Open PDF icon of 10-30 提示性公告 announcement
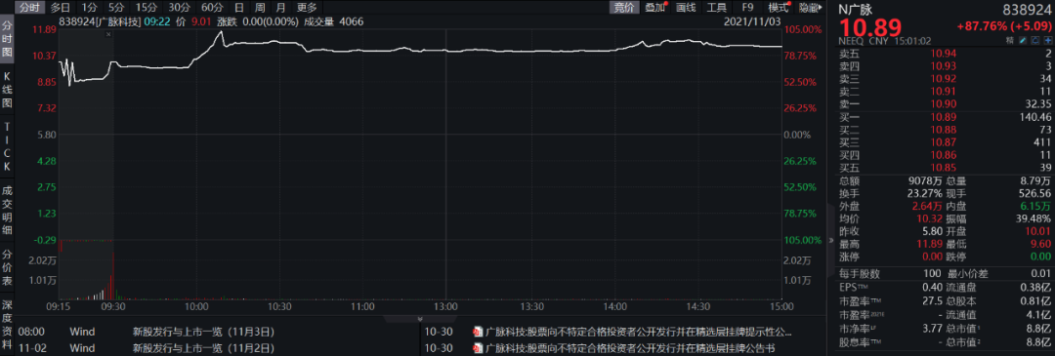 point(478,332)
